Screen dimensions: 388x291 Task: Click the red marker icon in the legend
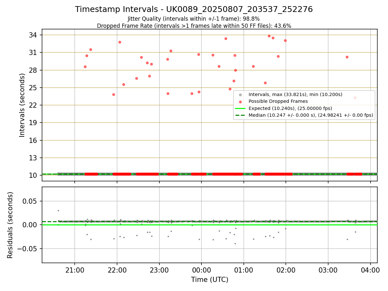coord(240,102)
